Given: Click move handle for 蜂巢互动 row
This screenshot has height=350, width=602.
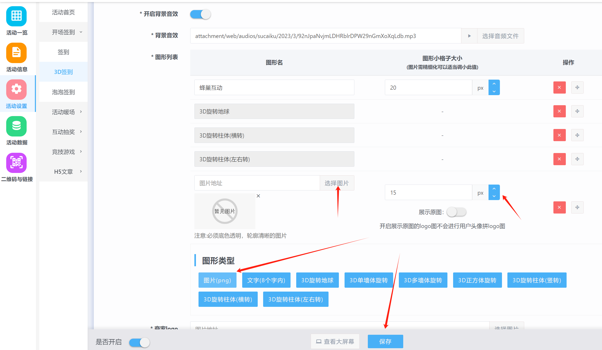Looking at the screenshot, I should click(x=577, y=87).
